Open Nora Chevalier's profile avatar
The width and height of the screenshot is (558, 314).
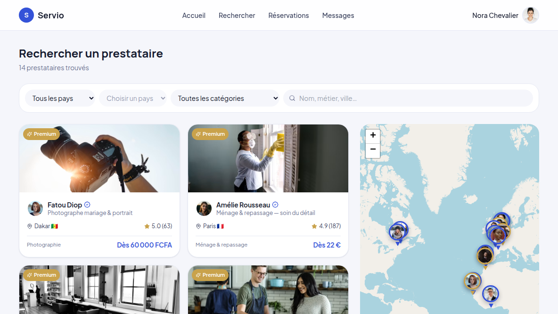[530, 15]
